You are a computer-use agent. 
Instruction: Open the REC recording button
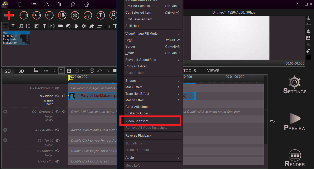tap(24, 15)
